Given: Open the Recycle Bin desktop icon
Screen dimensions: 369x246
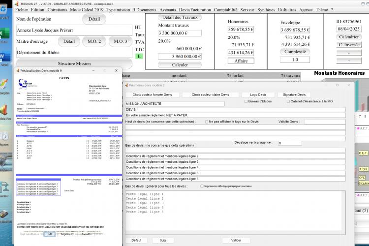Looking at the screenshot, I should click(4, 10).
